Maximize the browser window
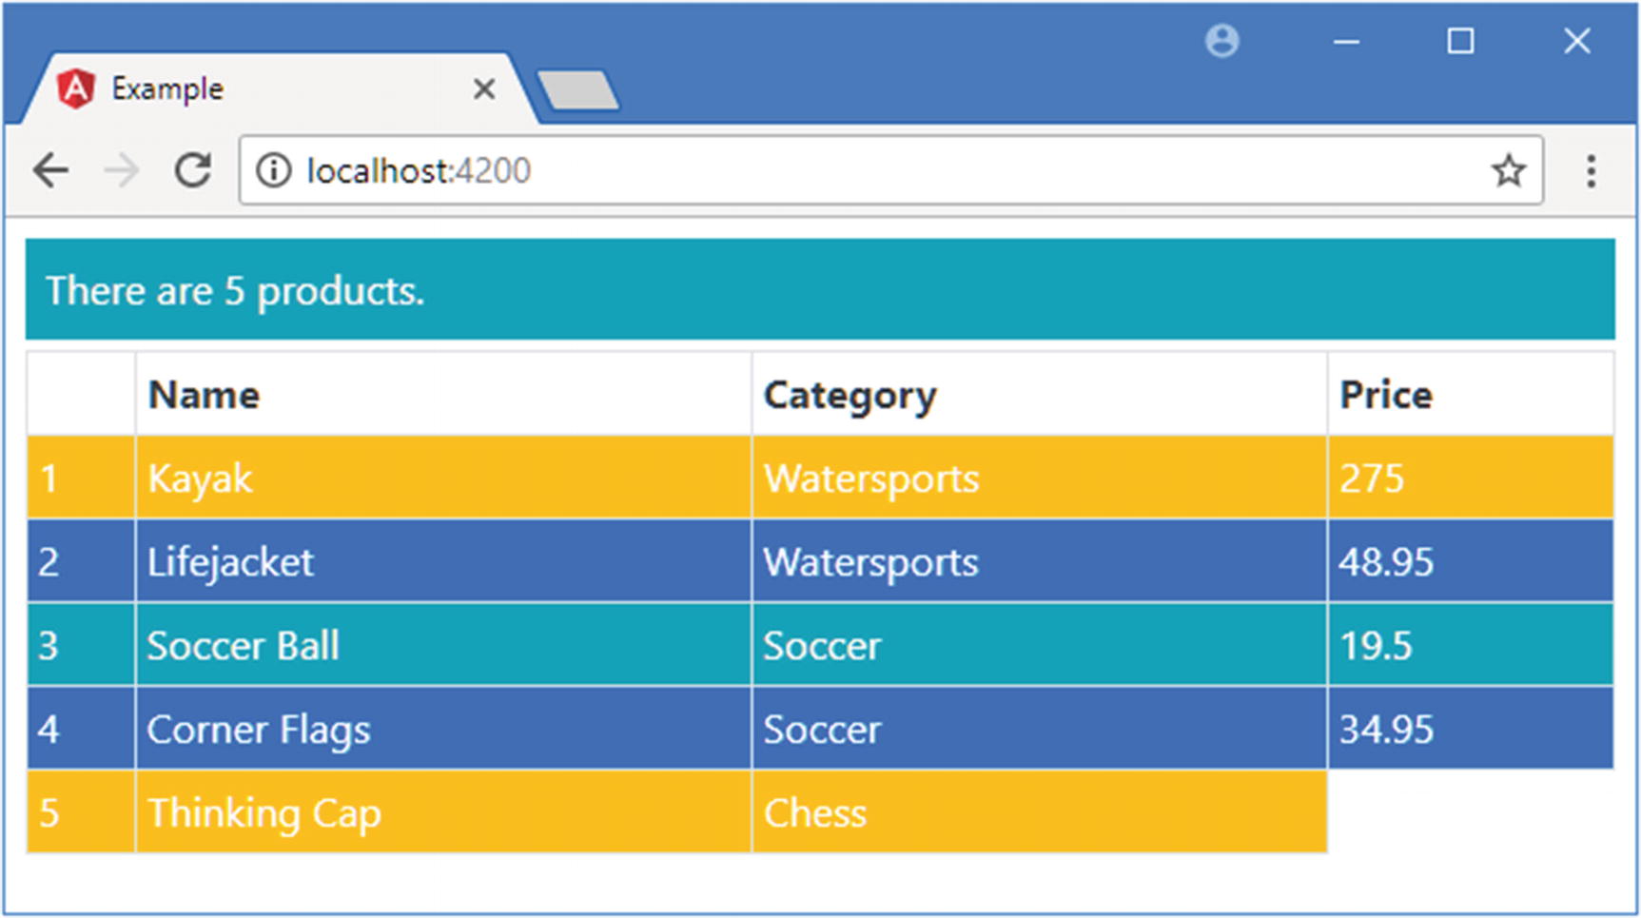Screen dimensions: 1641x918 1460,42
